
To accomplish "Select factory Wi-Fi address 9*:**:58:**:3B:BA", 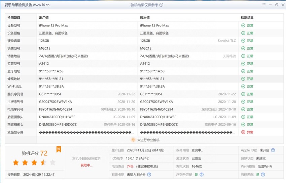I will 51,86.
